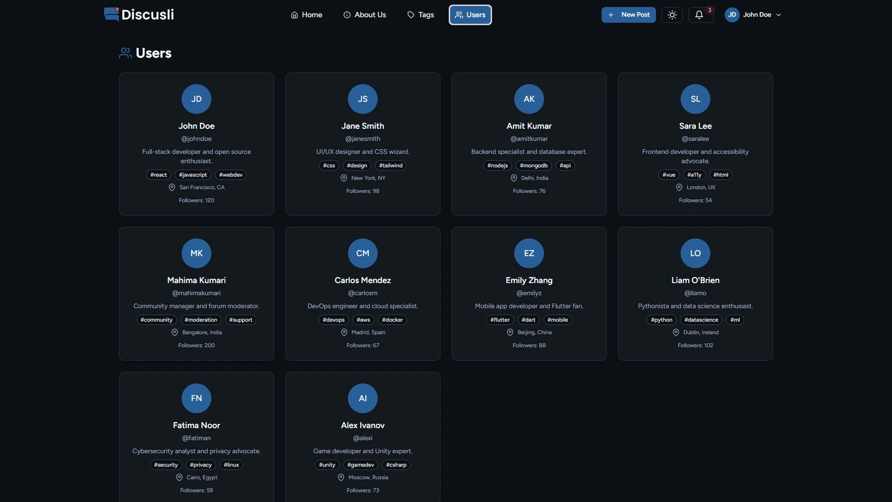The height and width of the screenshot is (502, 892).
Task: Click the Followers: 120 text
Action: (197, 200)
